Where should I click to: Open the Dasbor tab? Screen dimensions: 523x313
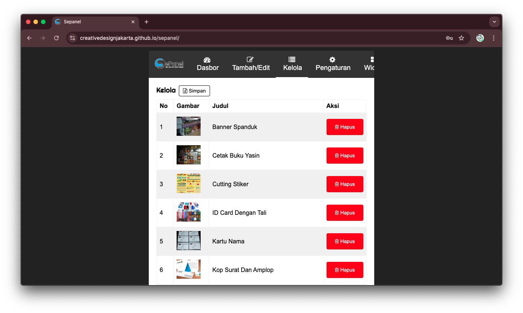208,64
